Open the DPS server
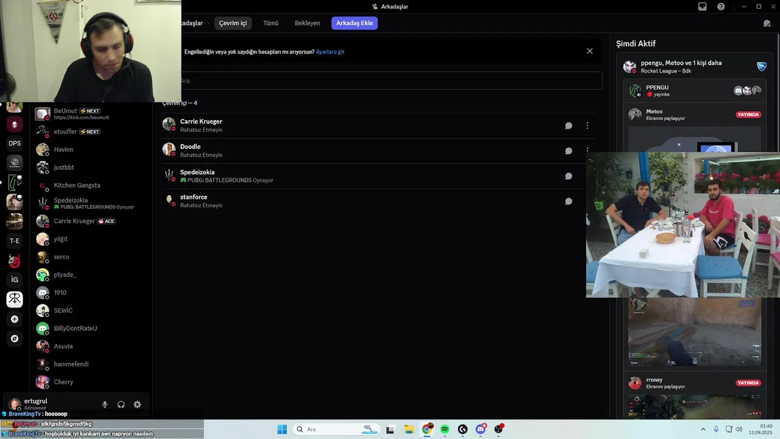This screenshot has width=780, height=439. pos(15,143)
